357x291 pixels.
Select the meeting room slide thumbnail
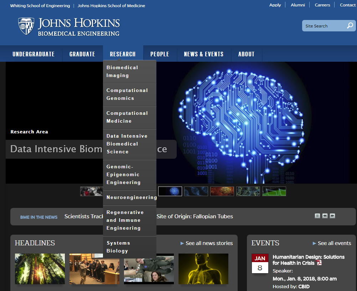click(x=92, y=191)
